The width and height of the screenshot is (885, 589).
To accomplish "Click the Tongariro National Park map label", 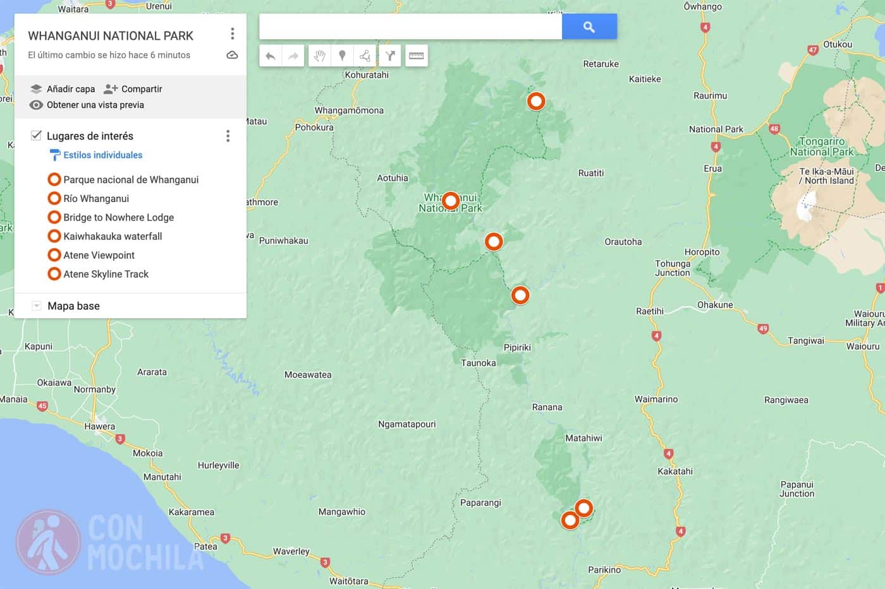I will [822, 146].
